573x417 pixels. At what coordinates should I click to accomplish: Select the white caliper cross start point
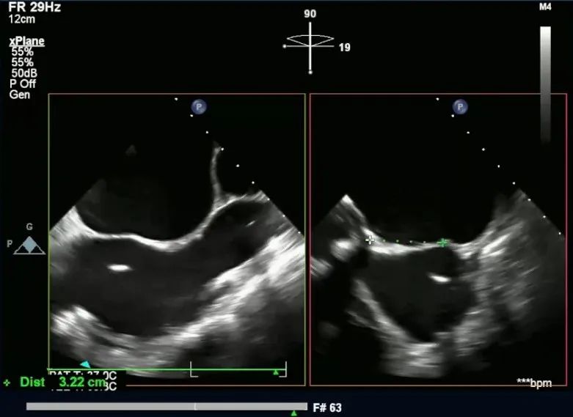pos(371,239)
